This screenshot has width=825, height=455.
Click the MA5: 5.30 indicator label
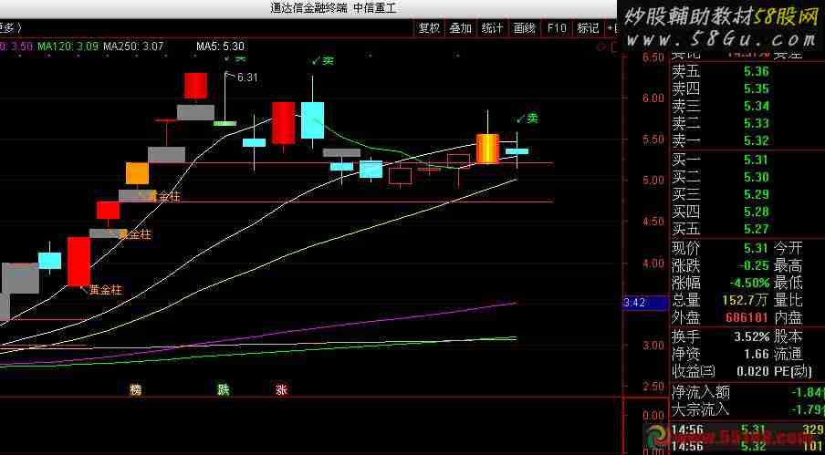coord(220,47)
